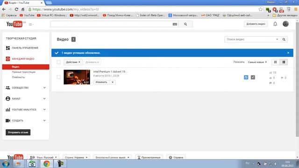Screen dimensions: 299x168
Task: Select the Видео - YouTube browser tab
Action: point(24,3)
